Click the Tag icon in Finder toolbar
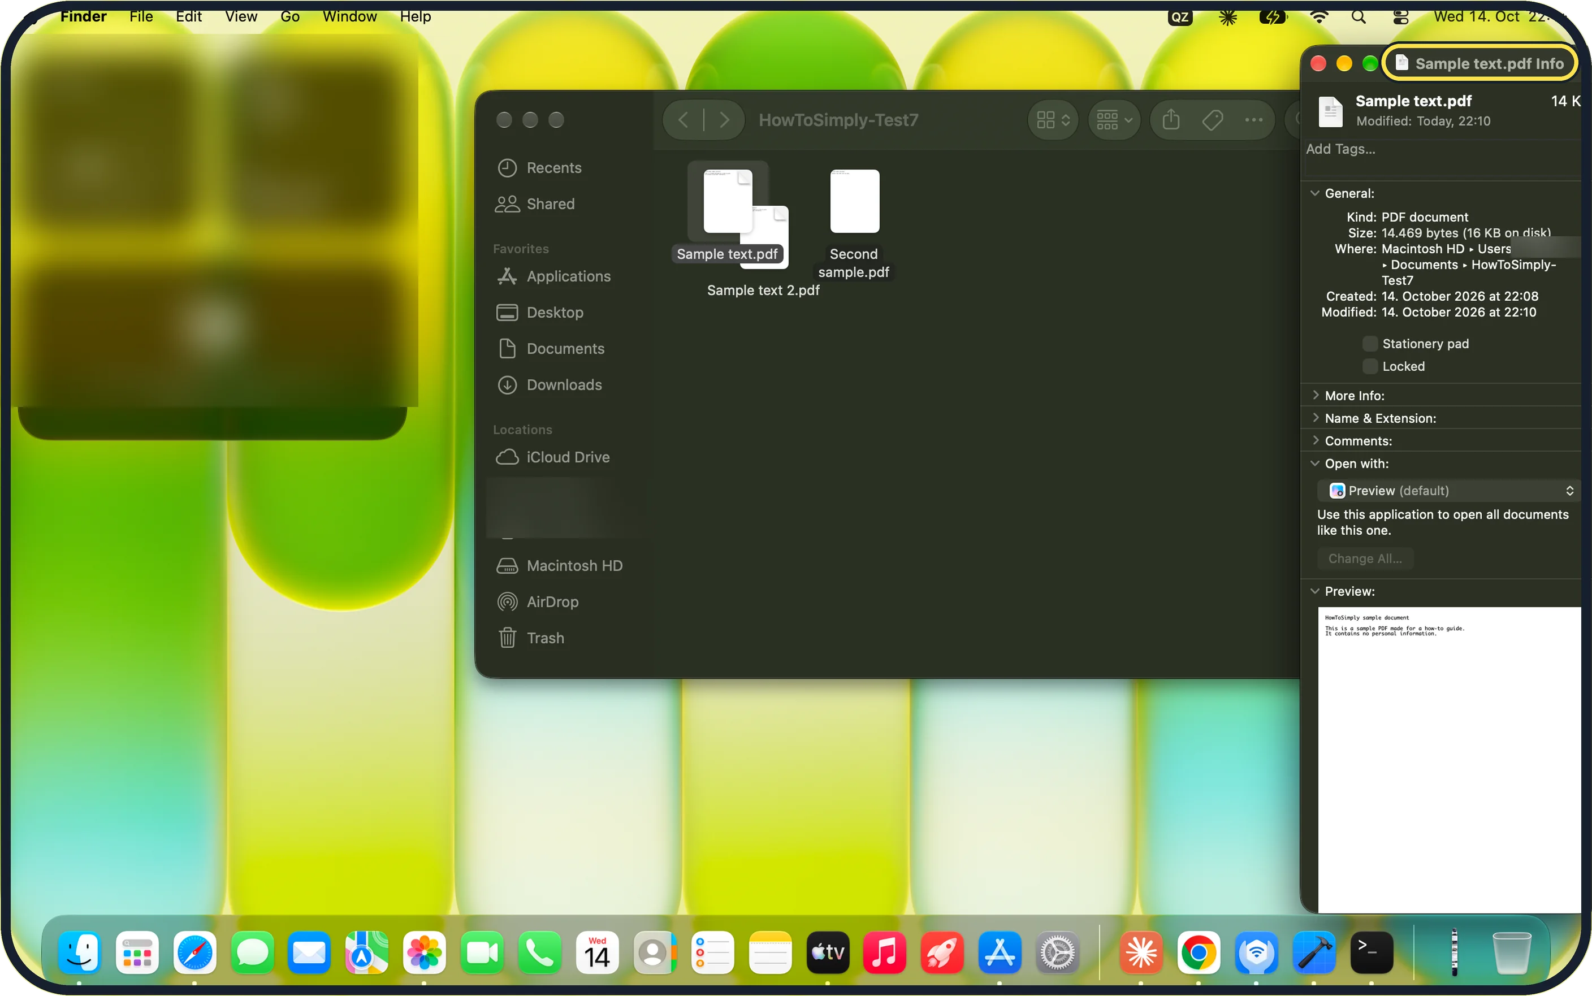Image resolution: width=1592 pixels, height=996 pixels. coord(1212,120)
